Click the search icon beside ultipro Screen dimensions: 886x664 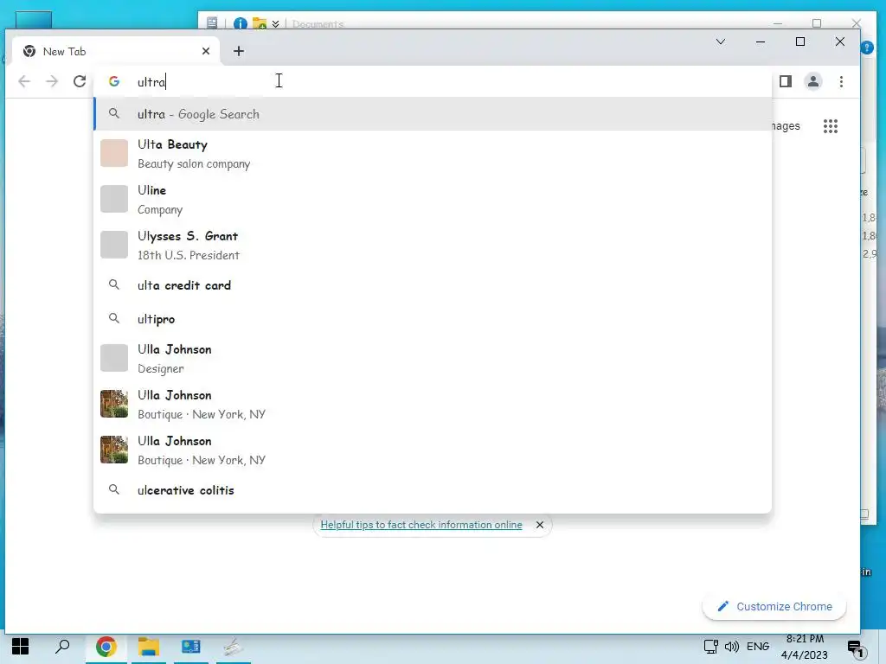click(x=114, y=318)
